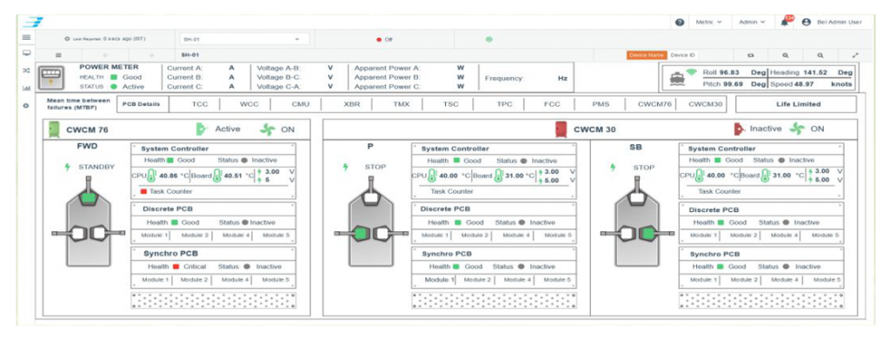Screen dimensions: 890x337
Task: Click the camera snapshot toolbar icon
Action: (x=750, y=55)
